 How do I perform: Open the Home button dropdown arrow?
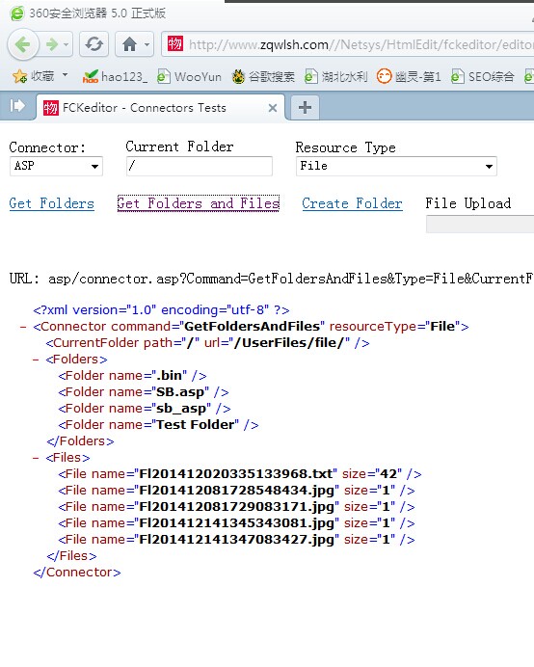pyautogui.click(x=147, y=44)
